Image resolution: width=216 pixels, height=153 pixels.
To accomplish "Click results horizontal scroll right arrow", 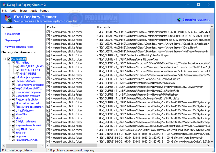I will point(208,146).
